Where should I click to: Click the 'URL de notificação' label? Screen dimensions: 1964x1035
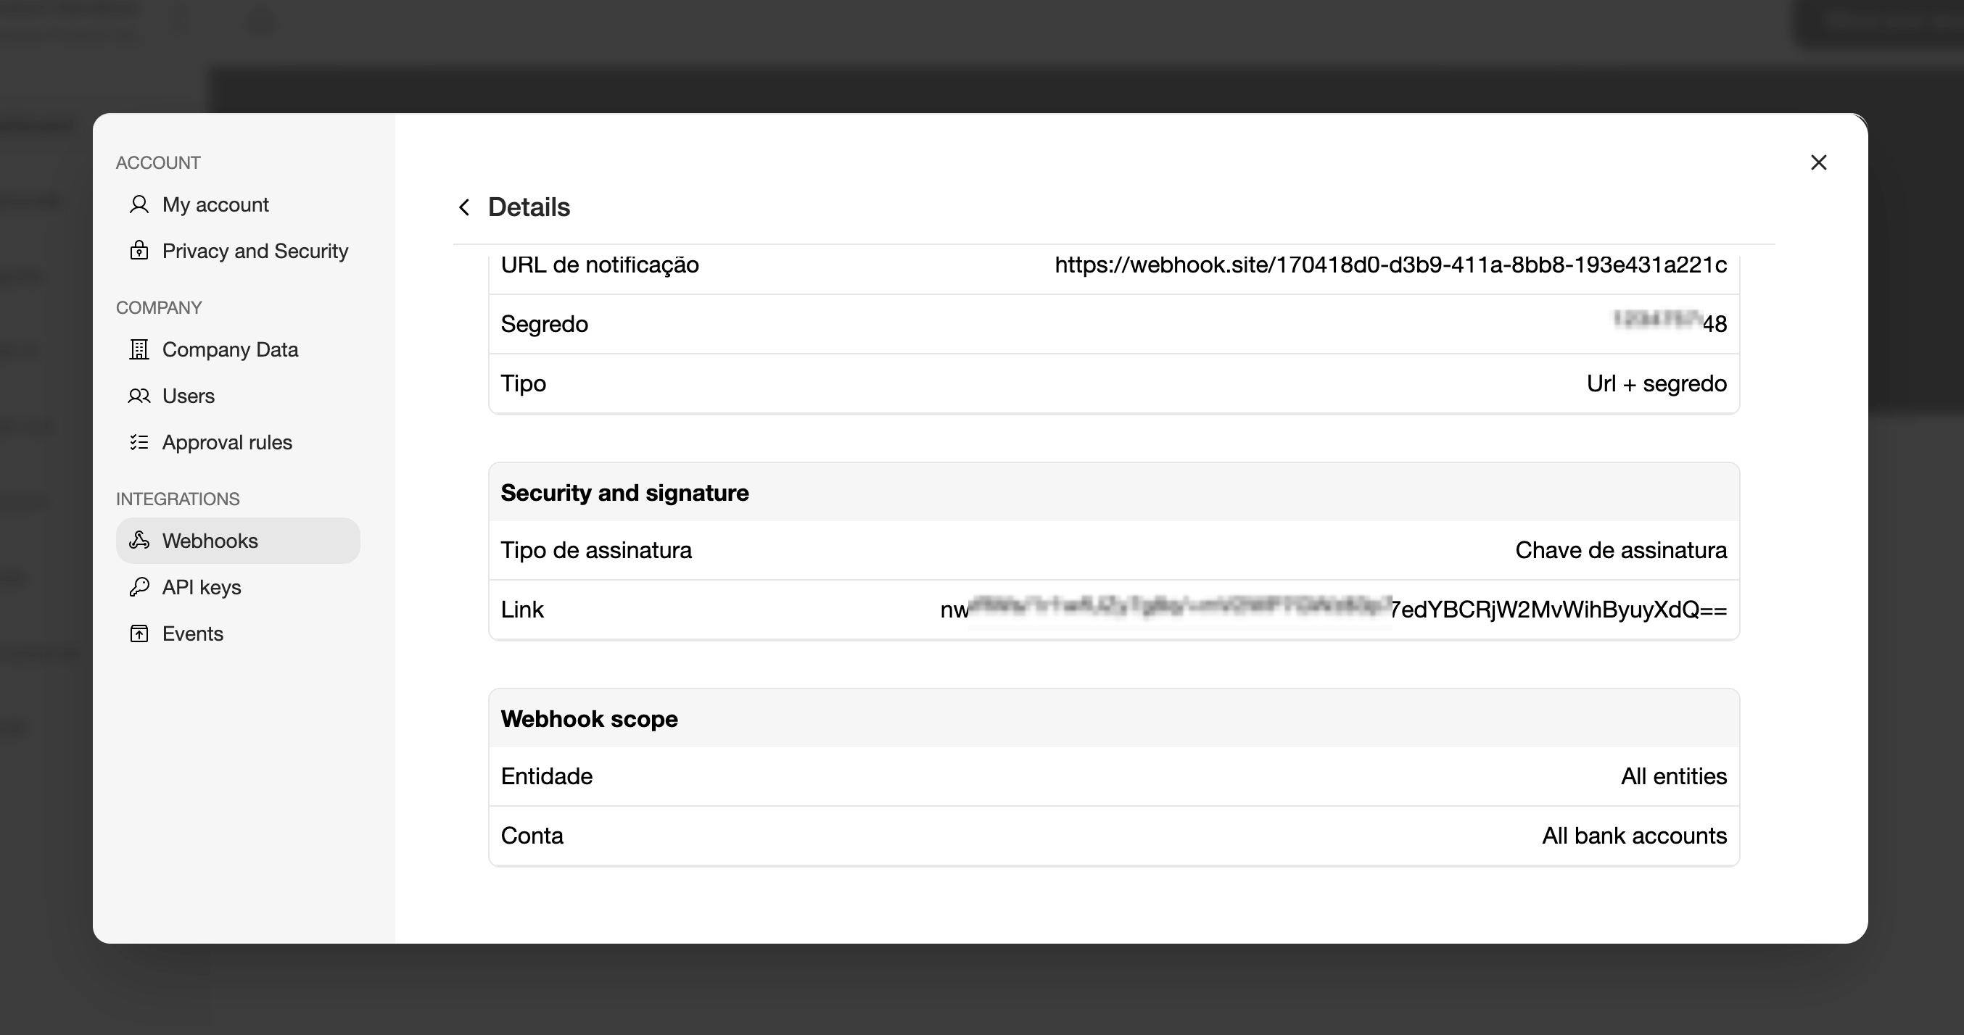point(599,265)
